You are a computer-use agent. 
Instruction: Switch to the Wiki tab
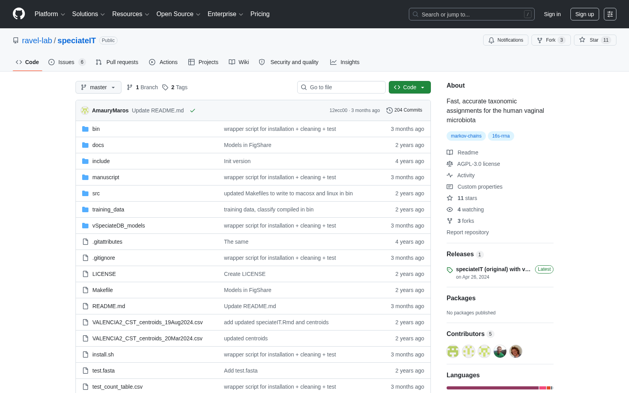pyautogui.click(x=239, y=62)
